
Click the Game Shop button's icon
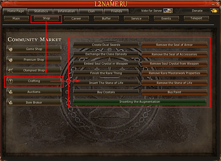(x=10, y=49)
